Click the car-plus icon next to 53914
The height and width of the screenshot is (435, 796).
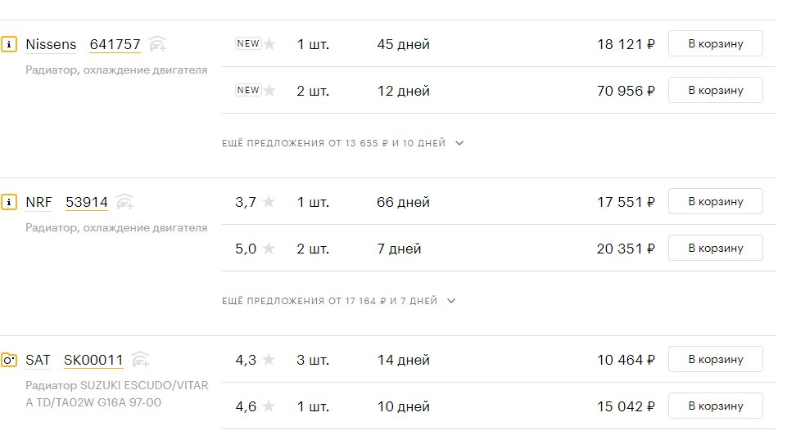(x=125, y=202)
